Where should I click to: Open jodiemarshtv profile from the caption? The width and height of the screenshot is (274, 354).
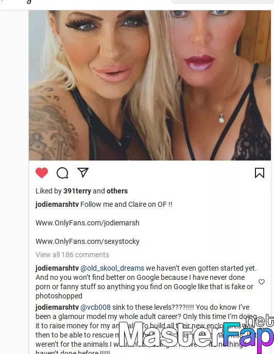(x=57, y=204)
